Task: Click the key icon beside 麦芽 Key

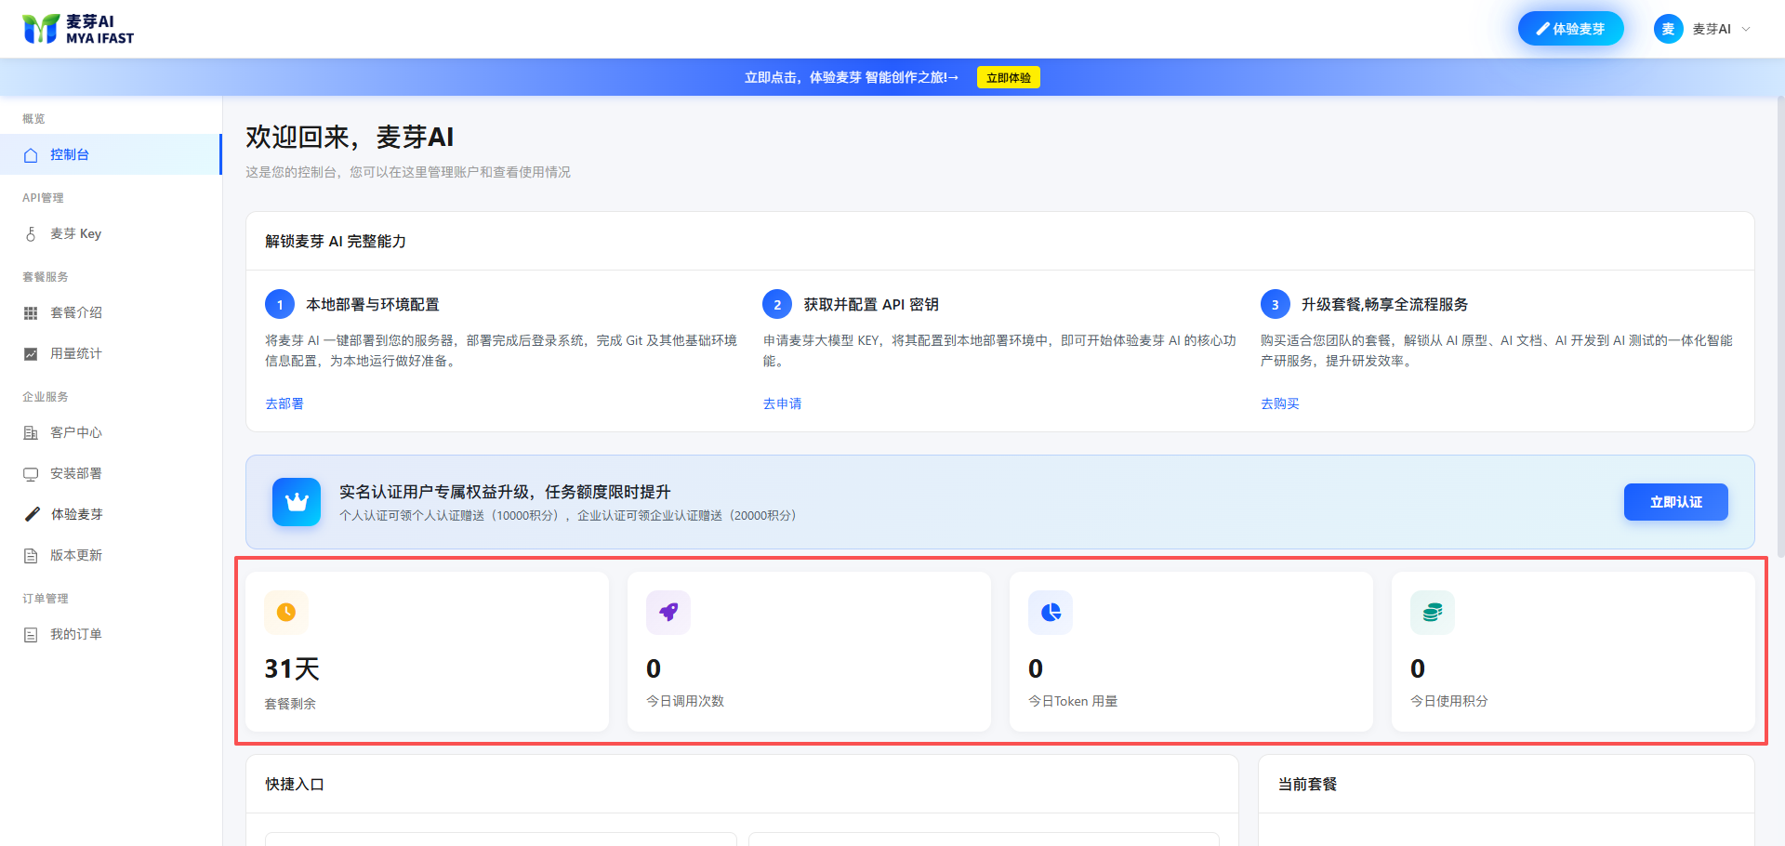Action: pyautogui.click(x=31, y=234)
